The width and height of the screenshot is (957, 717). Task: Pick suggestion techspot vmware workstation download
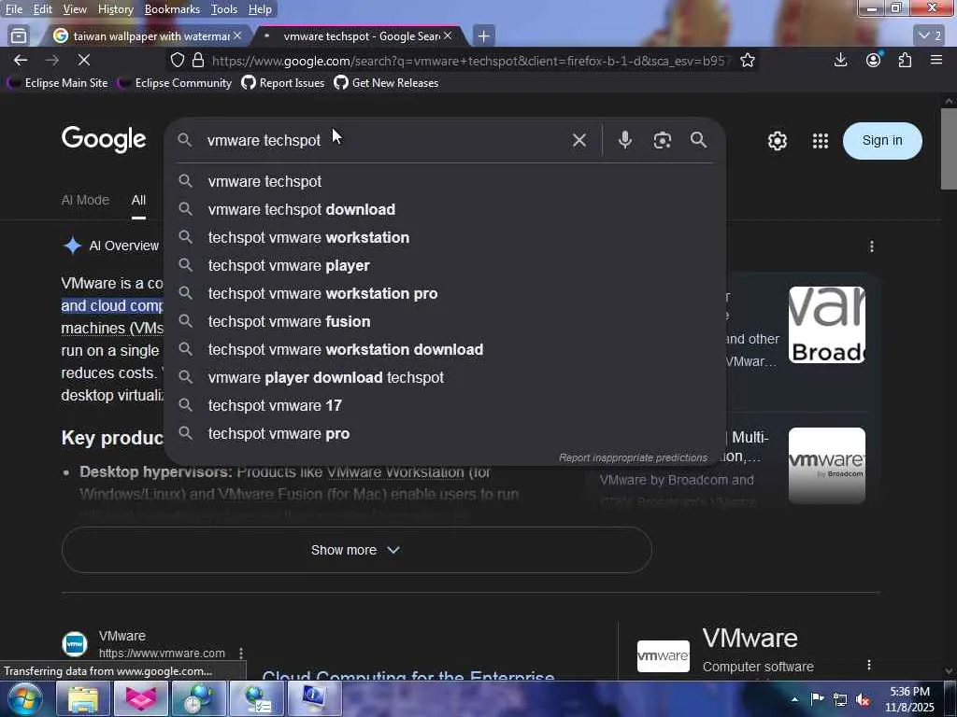(446, 350)
